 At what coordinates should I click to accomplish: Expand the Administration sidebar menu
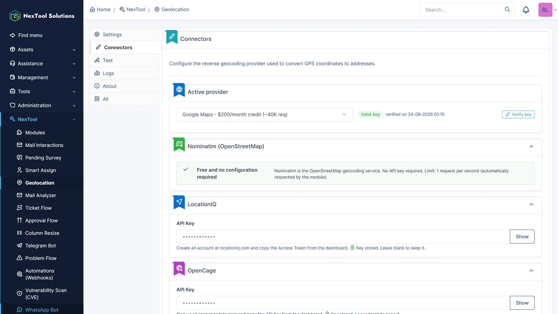click(42, 105)
